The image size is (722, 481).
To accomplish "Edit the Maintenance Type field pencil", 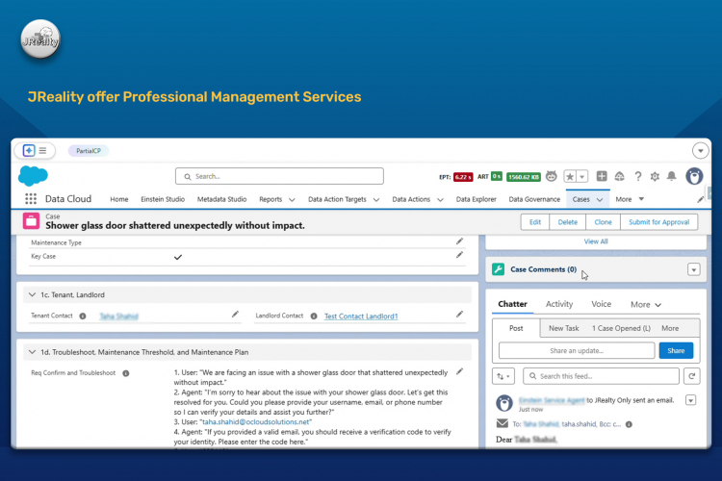I will (x=459, y=241).
